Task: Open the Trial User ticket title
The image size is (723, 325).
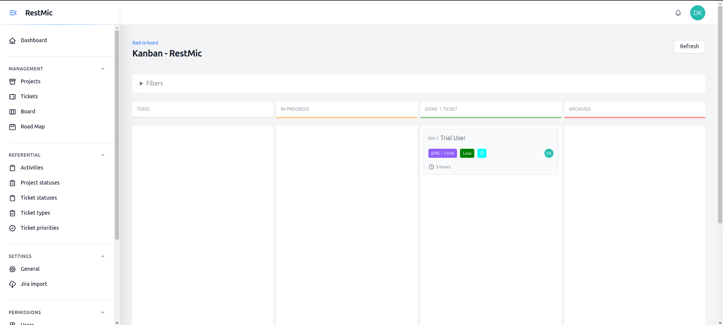Action: pyautogui.click(x=453, y=138)
